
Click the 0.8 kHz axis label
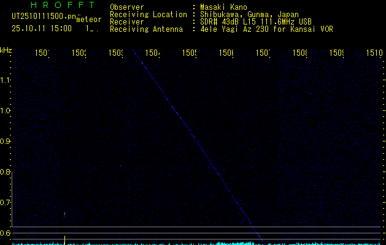5,171
